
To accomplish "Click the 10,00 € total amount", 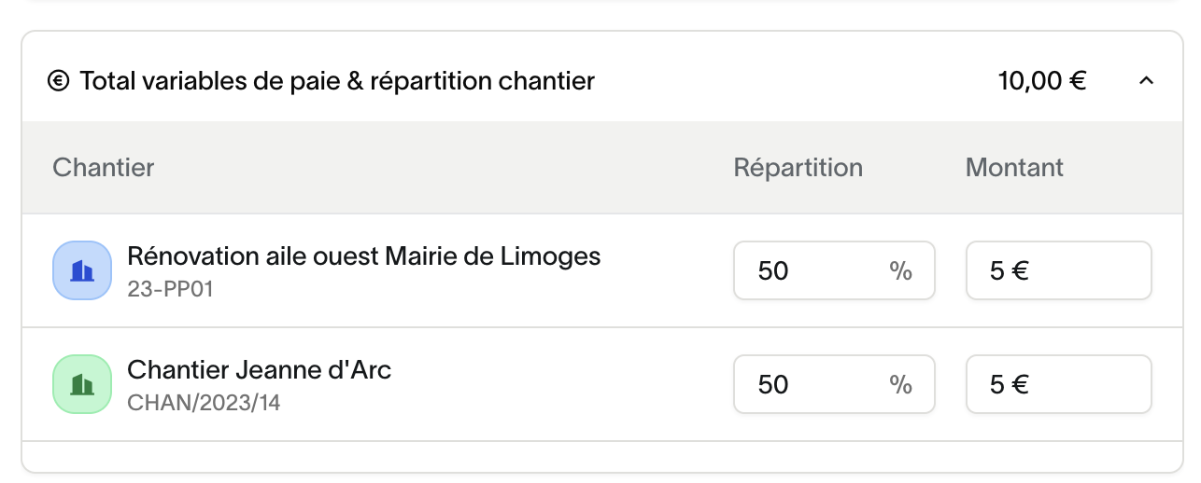I will click(1041, 82).
